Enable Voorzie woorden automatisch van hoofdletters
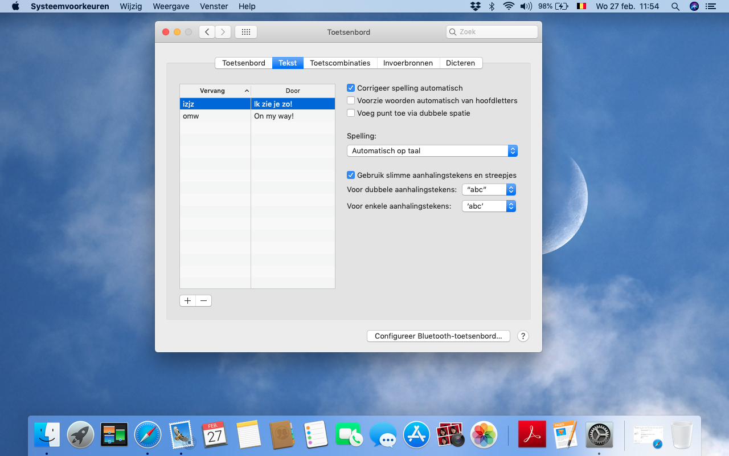This screenshot has height=456, width=729. tap(351, 101)
